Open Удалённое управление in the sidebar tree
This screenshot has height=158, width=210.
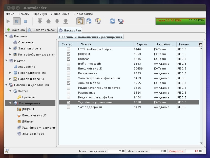(36, 128)
